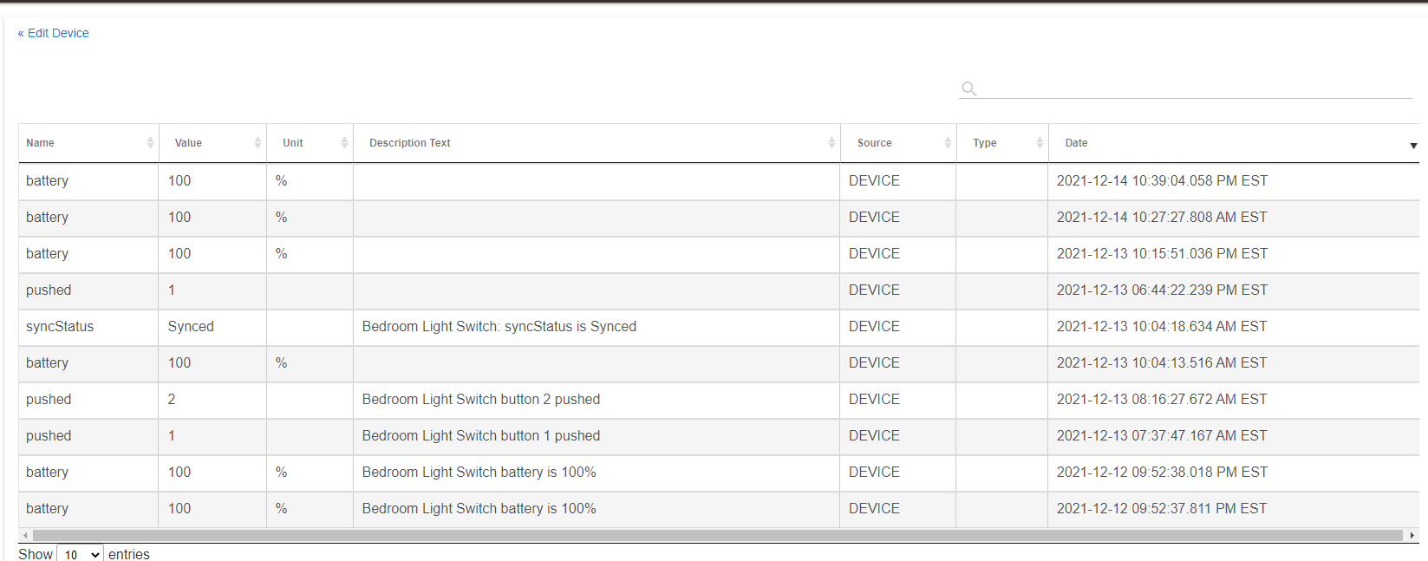Select date 2021-12-13 10:04:13.516 AM EST
1428x561 pixels.
1162,363
